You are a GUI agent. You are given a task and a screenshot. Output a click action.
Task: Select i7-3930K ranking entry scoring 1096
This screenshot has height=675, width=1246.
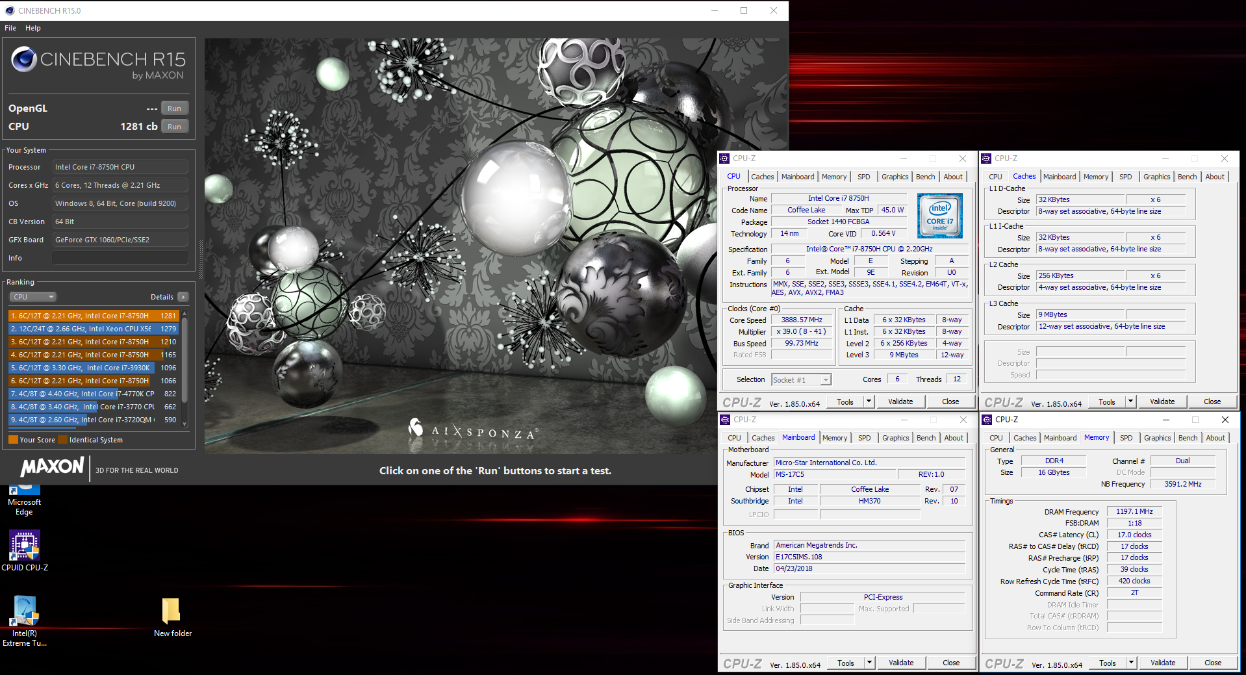(x=93, y=368)
